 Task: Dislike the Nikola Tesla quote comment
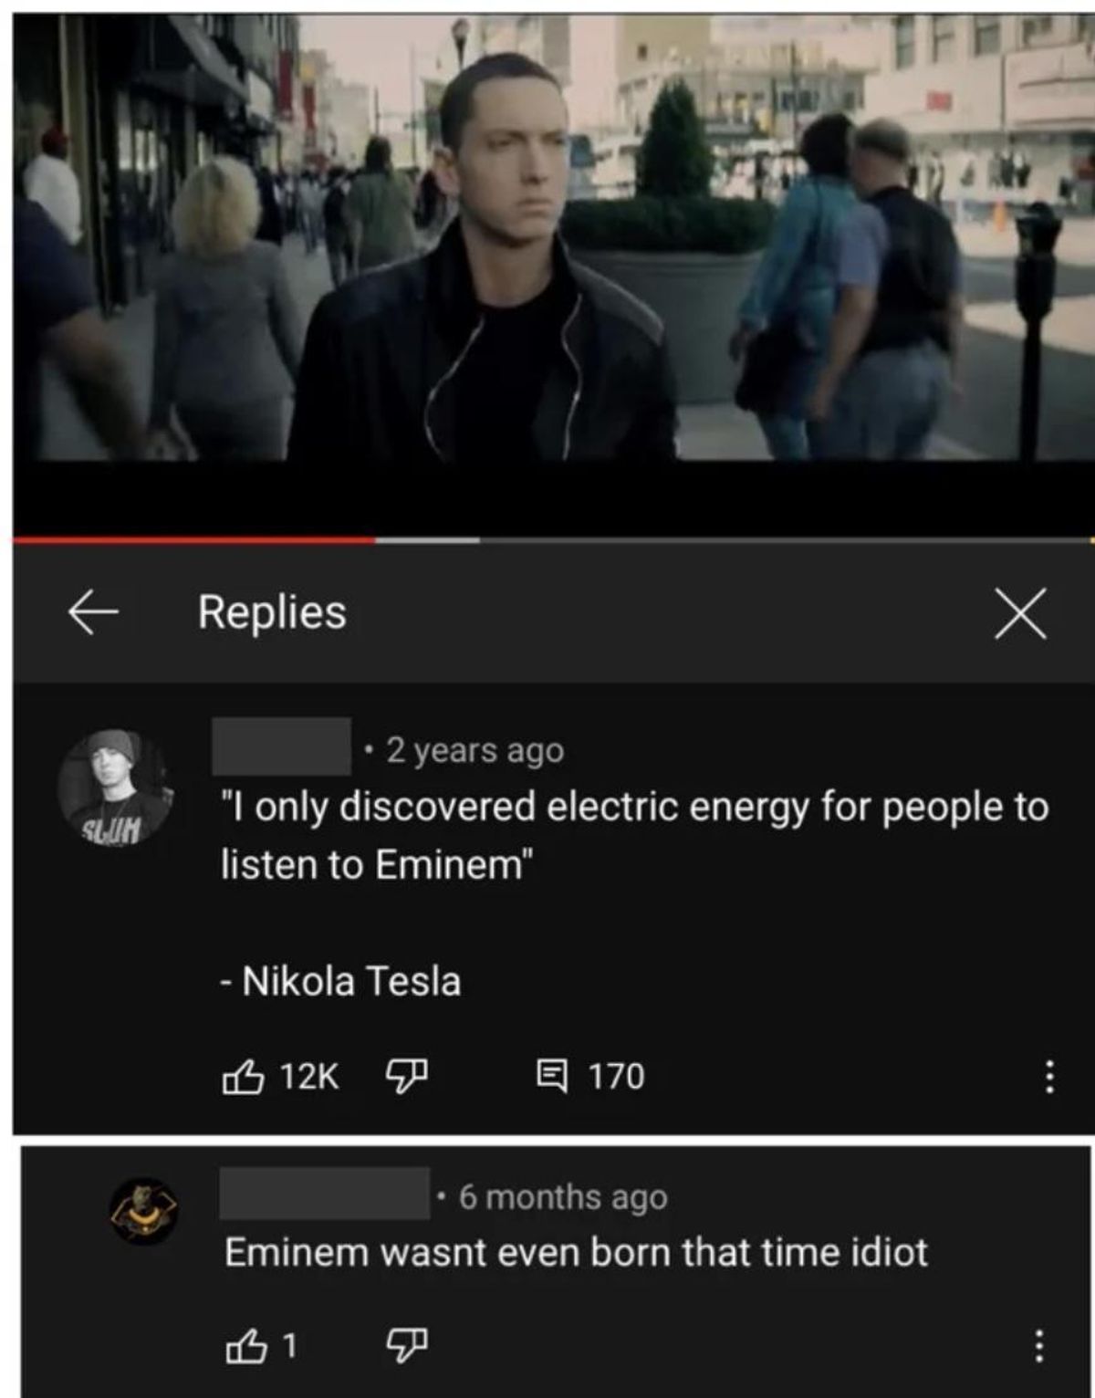point(407,1075)
